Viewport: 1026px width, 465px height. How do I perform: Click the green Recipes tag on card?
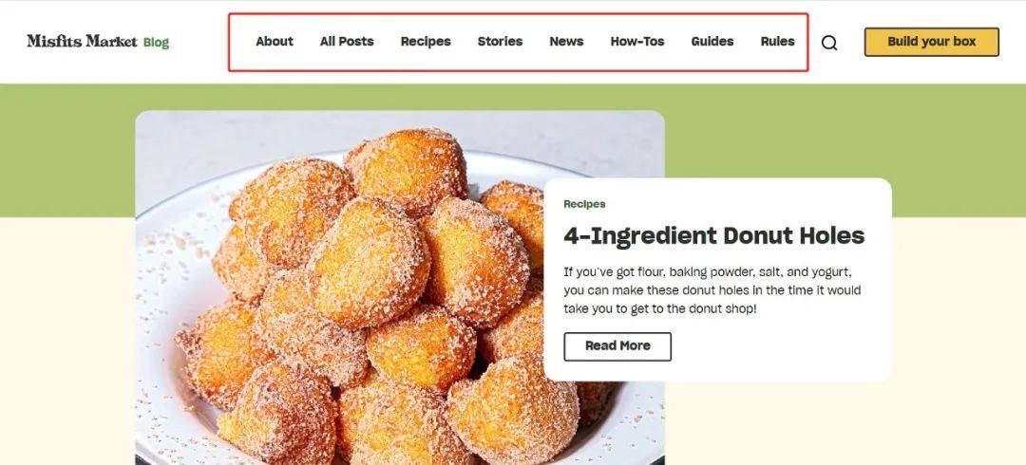[x=584, y=204]
